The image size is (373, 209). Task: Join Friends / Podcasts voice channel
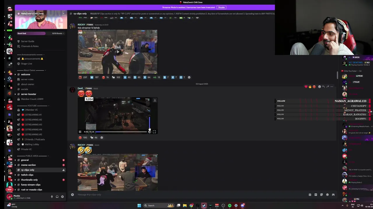click(x=35, y=139)
